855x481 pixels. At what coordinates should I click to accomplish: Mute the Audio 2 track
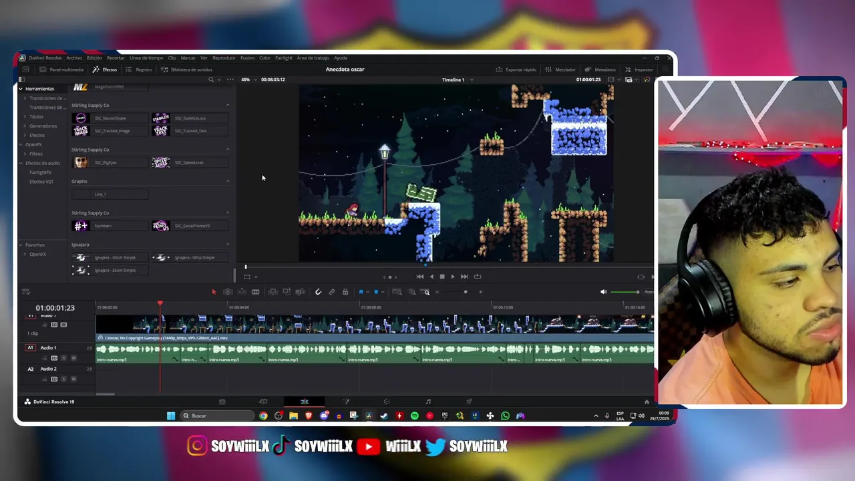pyautogui.click(x=73, y=379)
